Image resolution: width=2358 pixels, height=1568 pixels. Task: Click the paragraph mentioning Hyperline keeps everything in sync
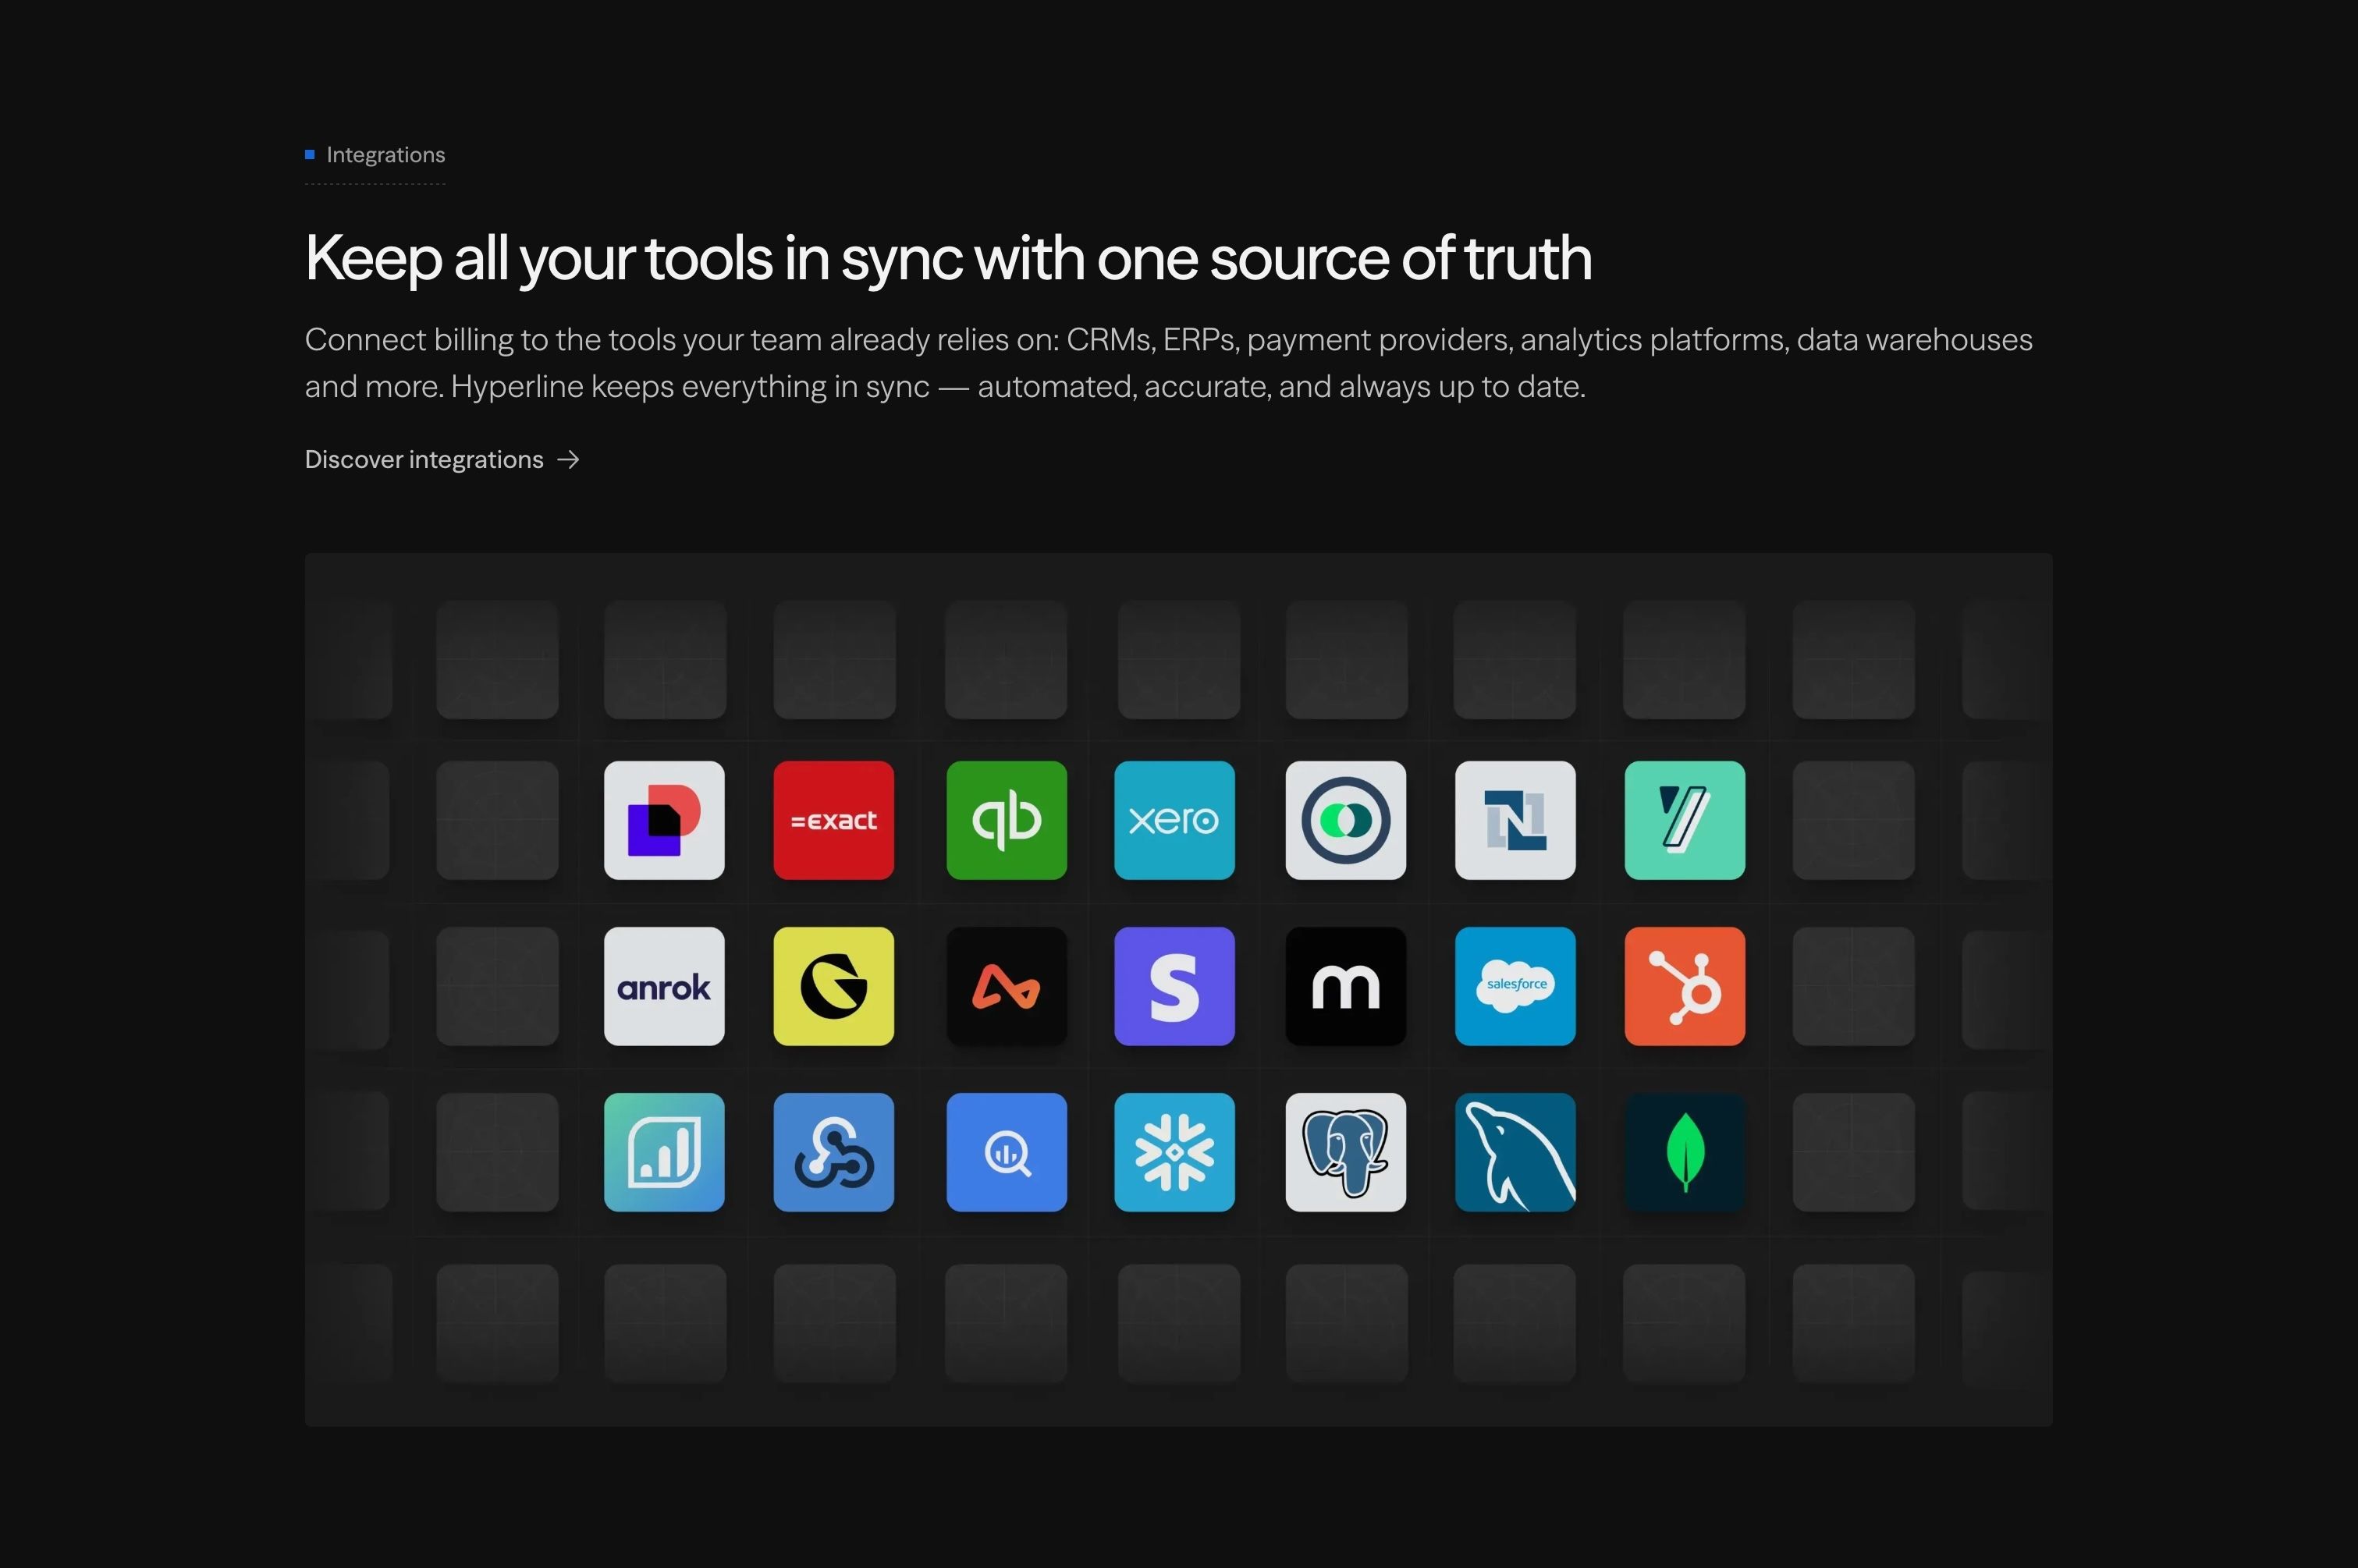click(1168, 363)
